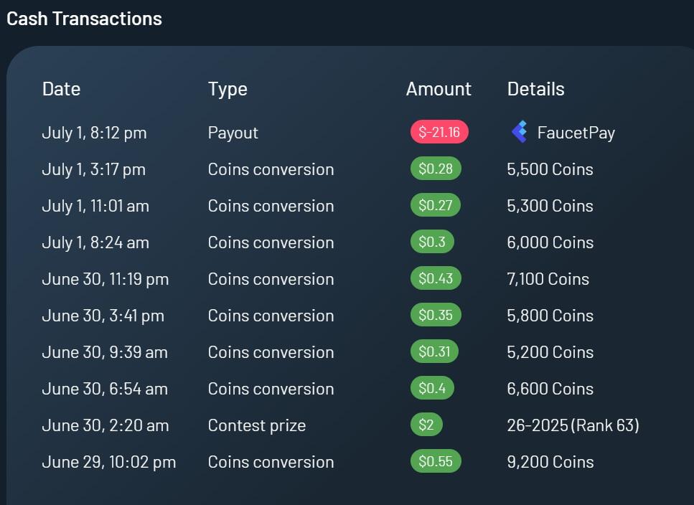
Task: Select the June 30, 6:54 am date
Action: point(105,389)
